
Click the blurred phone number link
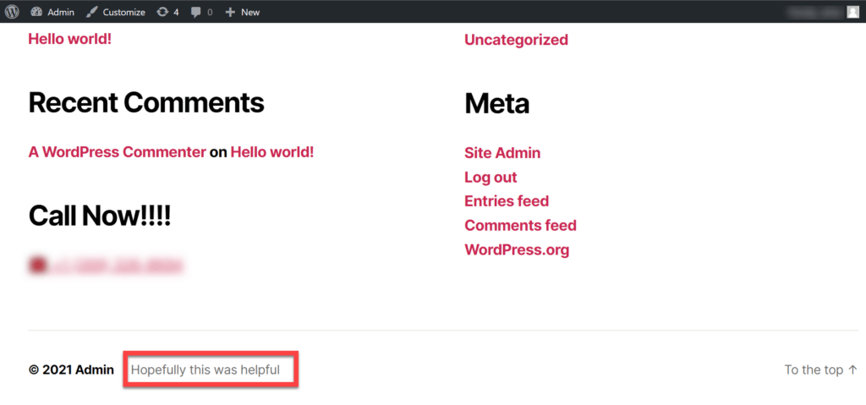click(106, 265)
